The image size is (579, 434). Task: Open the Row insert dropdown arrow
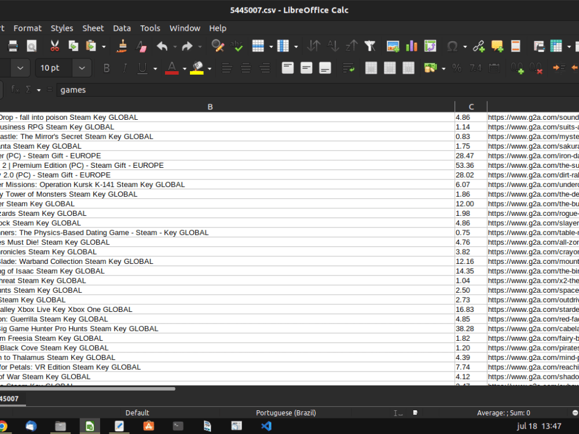point(271,46)
